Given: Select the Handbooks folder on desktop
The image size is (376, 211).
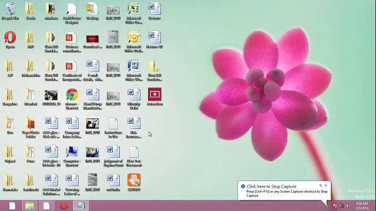Looking at the screenshot, I should (31, 182).
